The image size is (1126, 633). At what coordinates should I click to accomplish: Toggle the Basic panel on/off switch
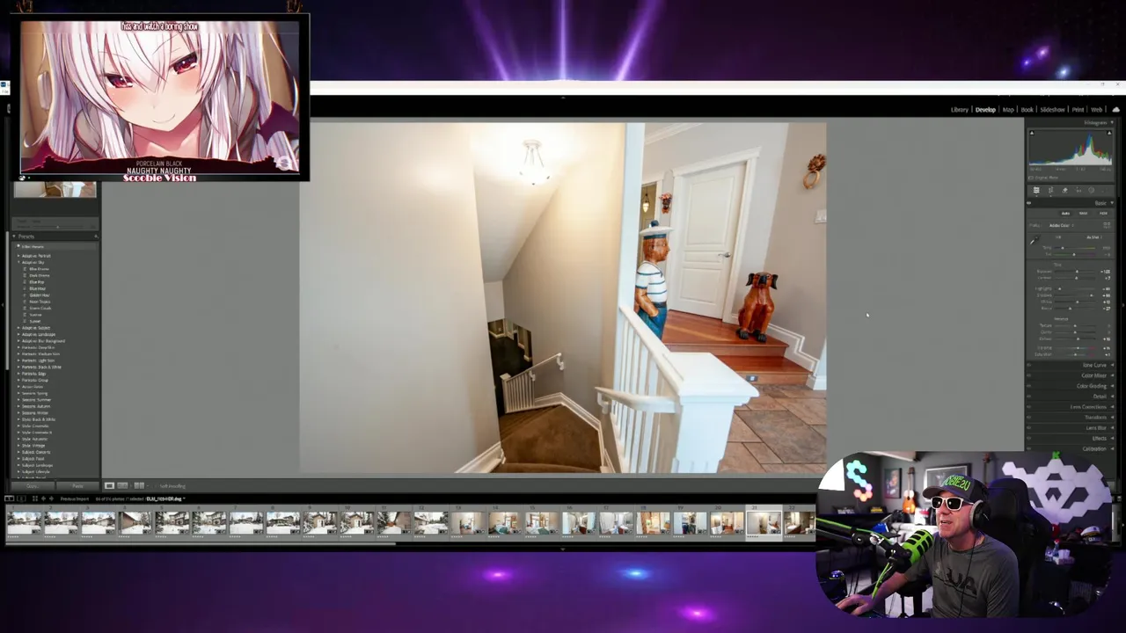1029,203
